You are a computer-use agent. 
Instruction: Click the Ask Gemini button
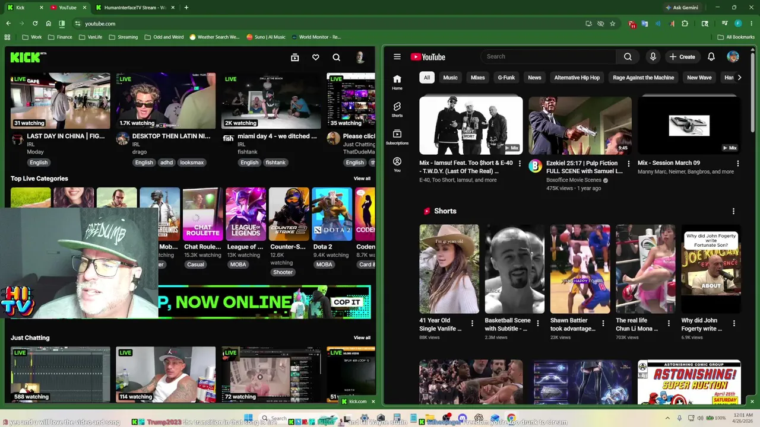pos(682,8)
